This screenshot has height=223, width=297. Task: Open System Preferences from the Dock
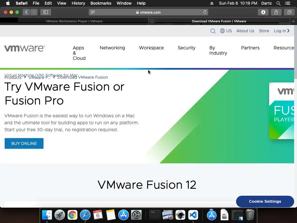[x=136, y=215]
